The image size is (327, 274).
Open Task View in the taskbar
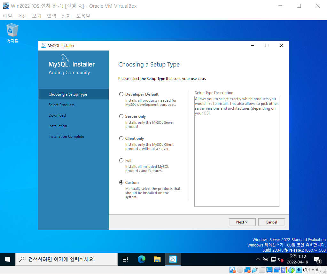125,259
